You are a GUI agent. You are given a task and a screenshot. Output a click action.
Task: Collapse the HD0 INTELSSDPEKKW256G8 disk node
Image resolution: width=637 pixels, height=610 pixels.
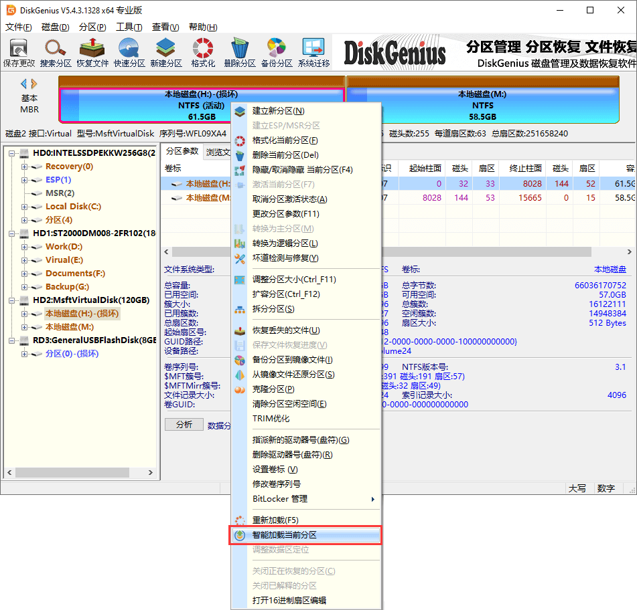(11, 153)
